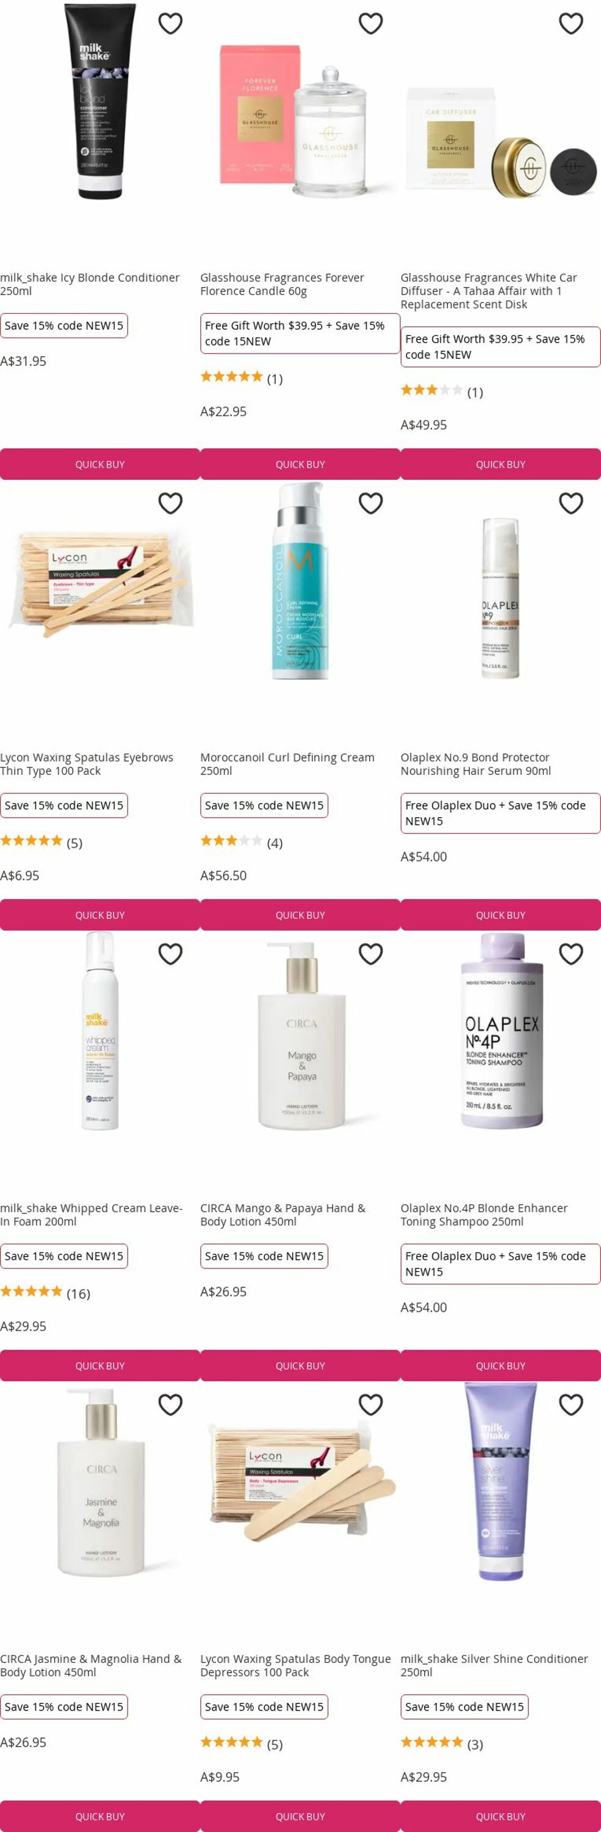Image resolution: width=601 pixels, height=1832 pixels.
Task: View the Free Gift Worth $39.95 car diffuser offer
Action: tap(501, 347)
